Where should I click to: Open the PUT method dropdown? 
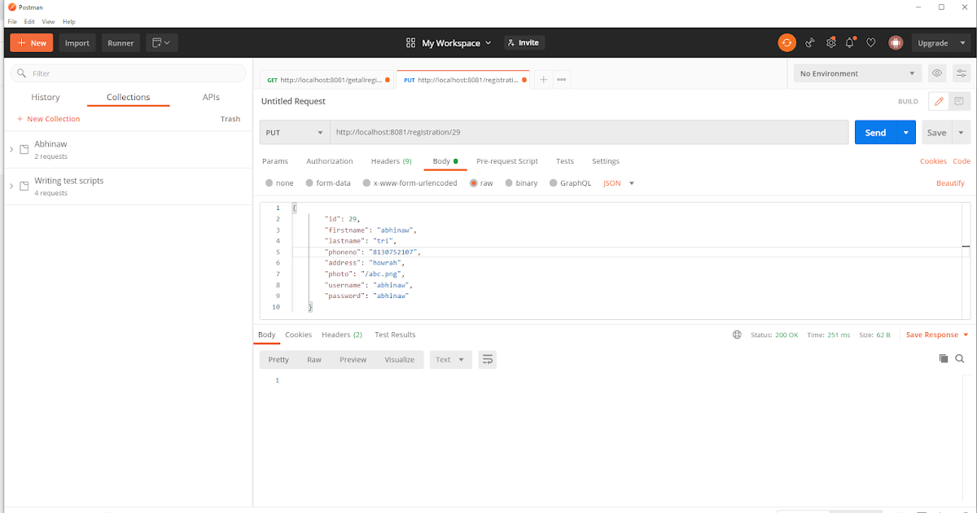pos(294,132)
